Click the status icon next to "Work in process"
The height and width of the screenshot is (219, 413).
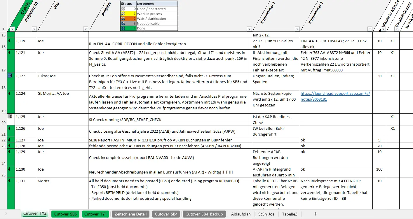(x=123, y=13)
